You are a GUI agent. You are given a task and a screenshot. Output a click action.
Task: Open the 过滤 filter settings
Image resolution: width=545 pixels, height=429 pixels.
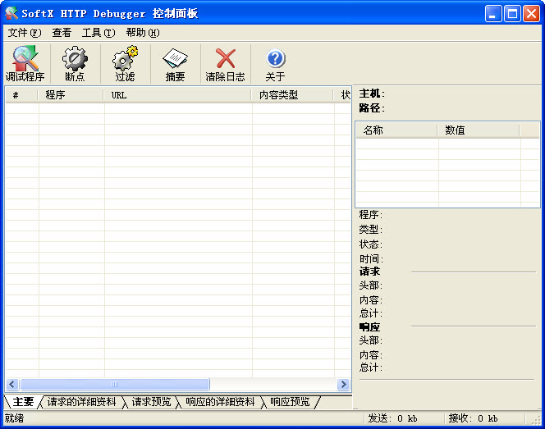(125, 64)
